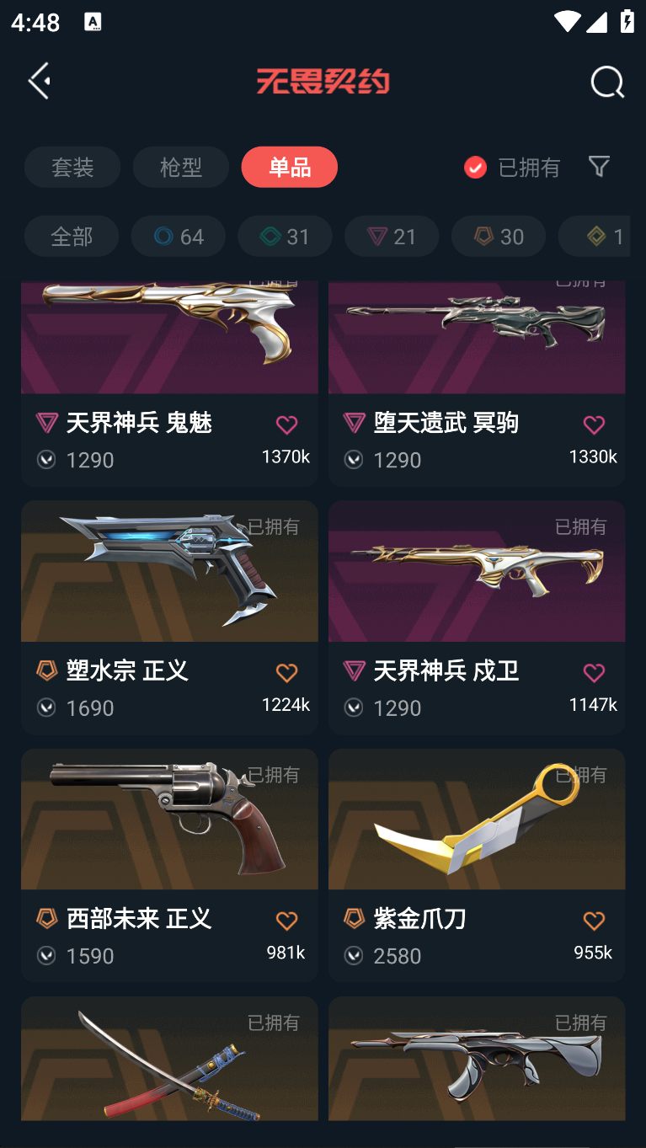Favorite 天界神兵 鬼魅 with heart icon
646x1148 pixels.
(x=286, y=425)
